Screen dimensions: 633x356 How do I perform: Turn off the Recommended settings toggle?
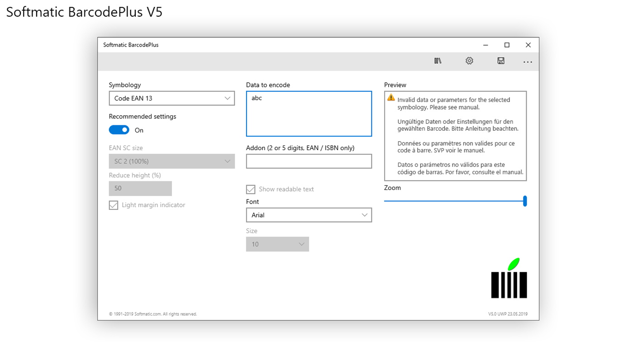(119, 130)
